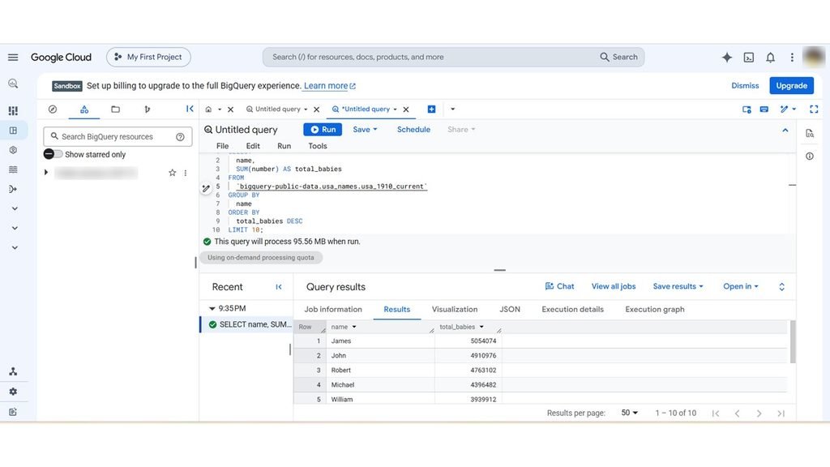Image resolution: width=830 pixels, height=467 pixels.
Task: Activate Cloud Shell terminal icon
Action: tap(748, 58)
